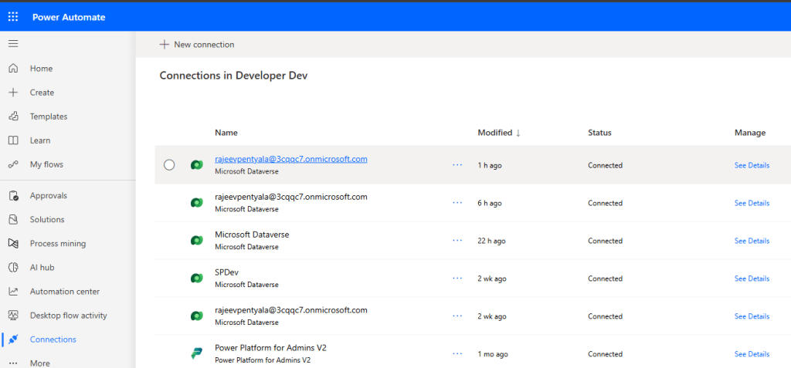791x368 pixels.
Task: Click the Name column header
Action: 226,133
